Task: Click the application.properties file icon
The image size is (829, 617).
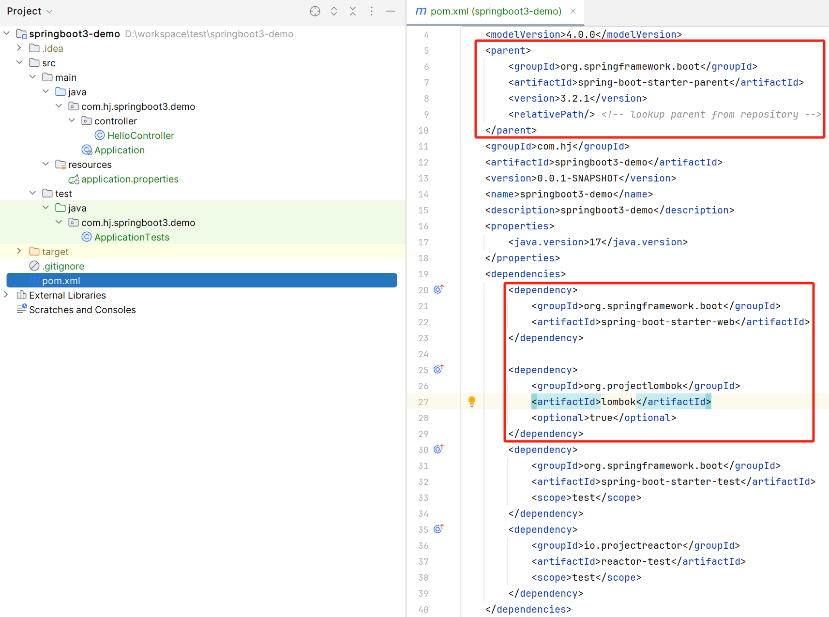Action: (x=74, y=179)
